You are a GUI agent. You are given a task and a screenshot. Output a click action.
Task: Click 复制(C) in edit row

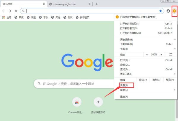coord(156,80)
